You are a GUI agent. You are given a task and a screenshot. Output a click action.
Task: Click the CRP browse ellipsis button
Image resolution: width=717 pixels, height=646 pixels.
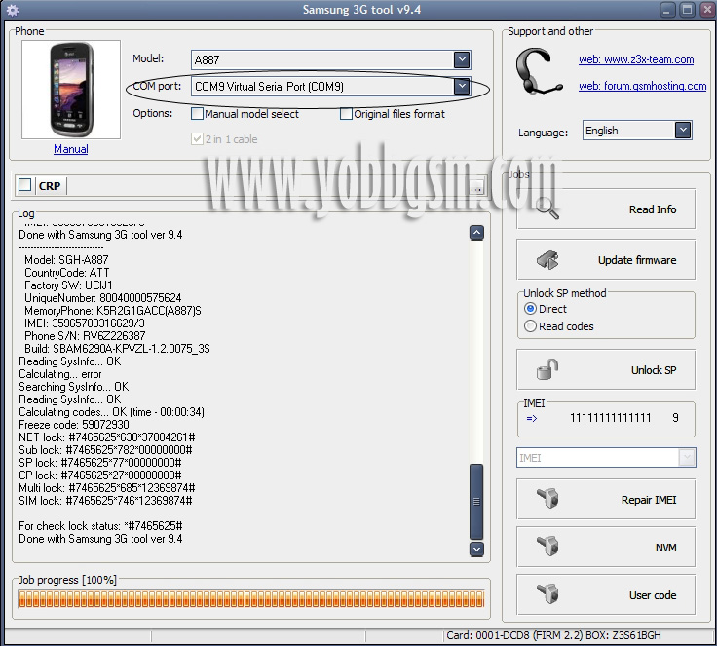[476, 188]
